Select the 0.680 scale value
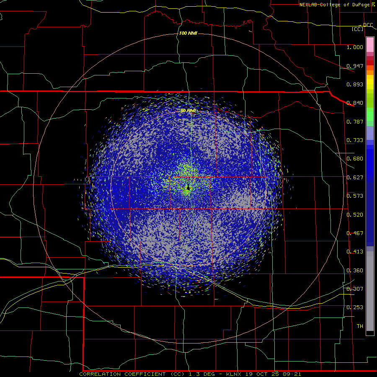Viewport: 377px width, 377px height. (355, 159)
